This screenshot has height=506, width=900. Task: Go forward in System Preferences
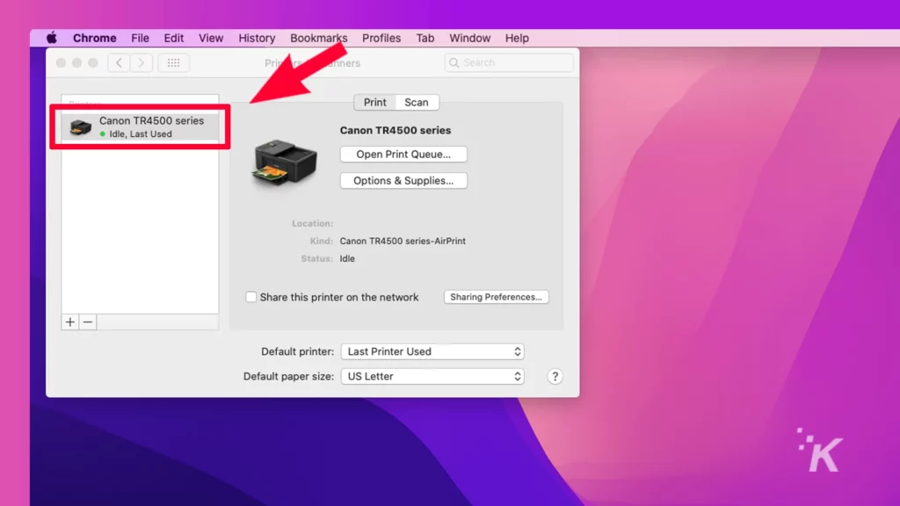(142, 62)
